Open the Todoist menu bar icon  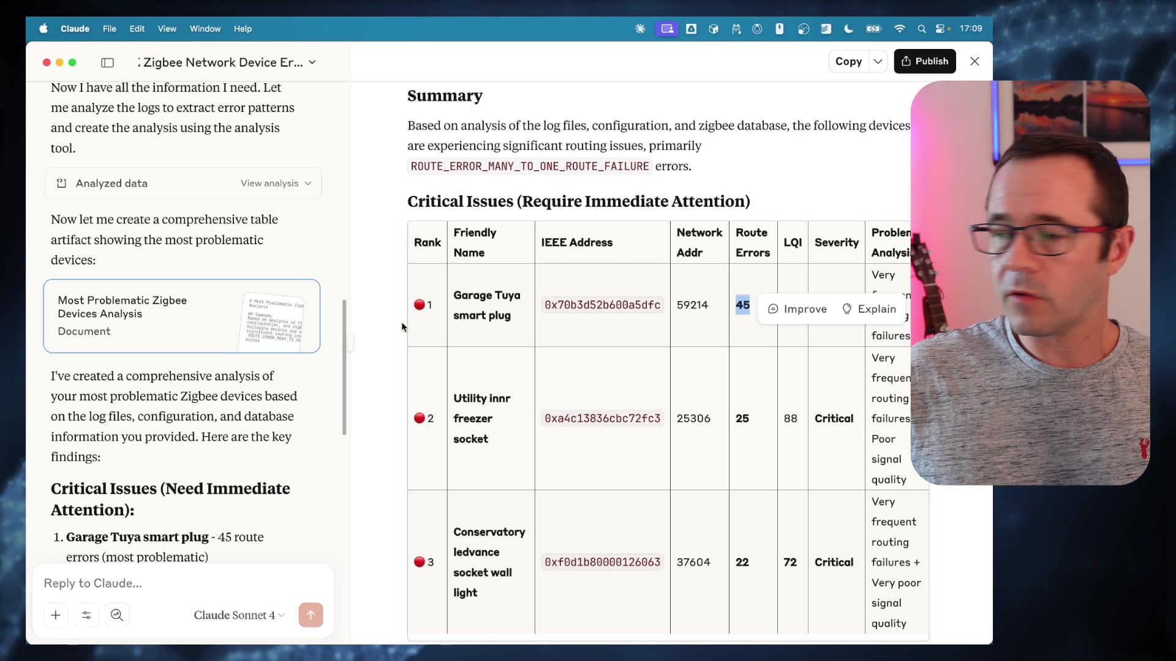(826, 29)
